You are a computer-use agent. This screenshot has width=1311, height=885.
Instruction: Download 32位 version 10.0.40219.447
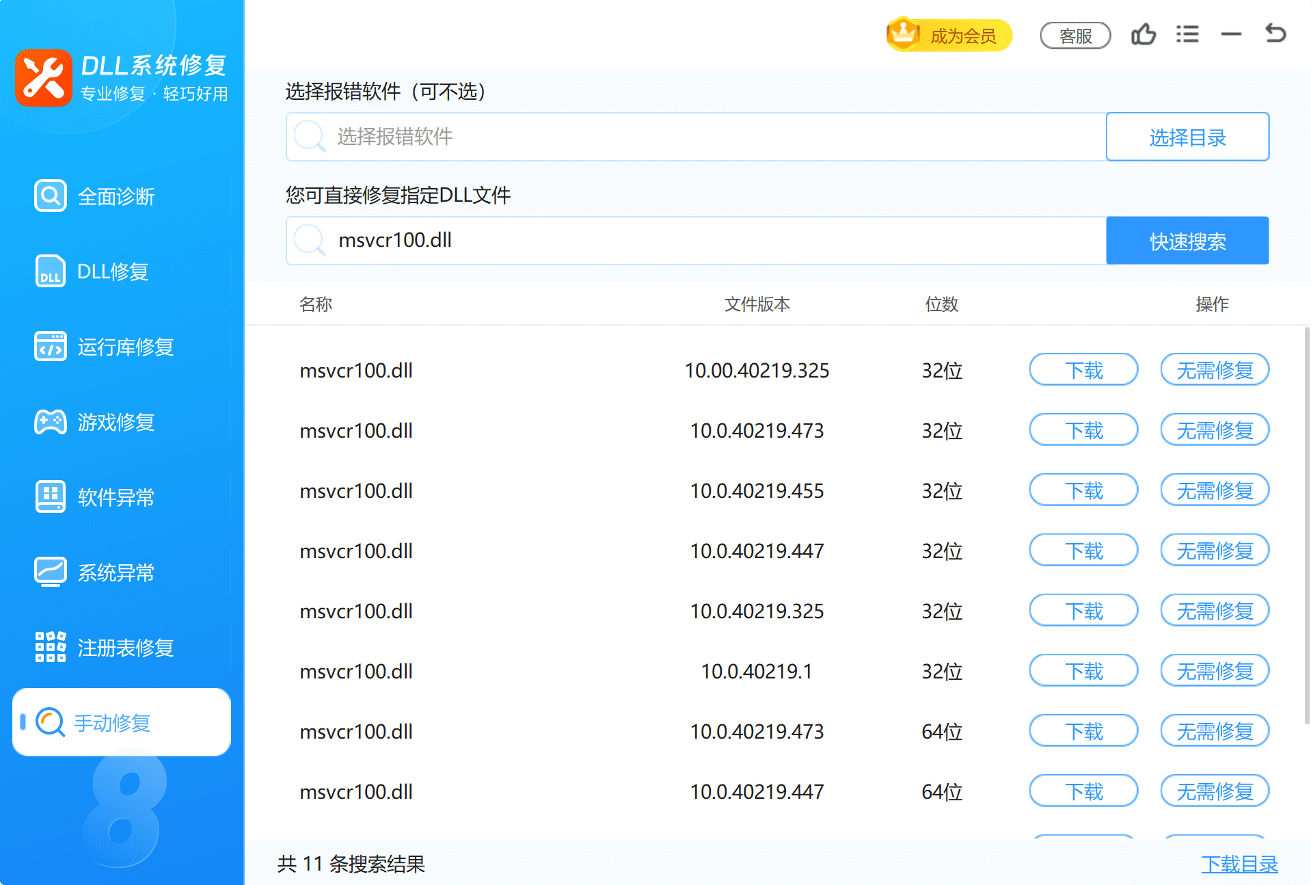(1083, 551)
